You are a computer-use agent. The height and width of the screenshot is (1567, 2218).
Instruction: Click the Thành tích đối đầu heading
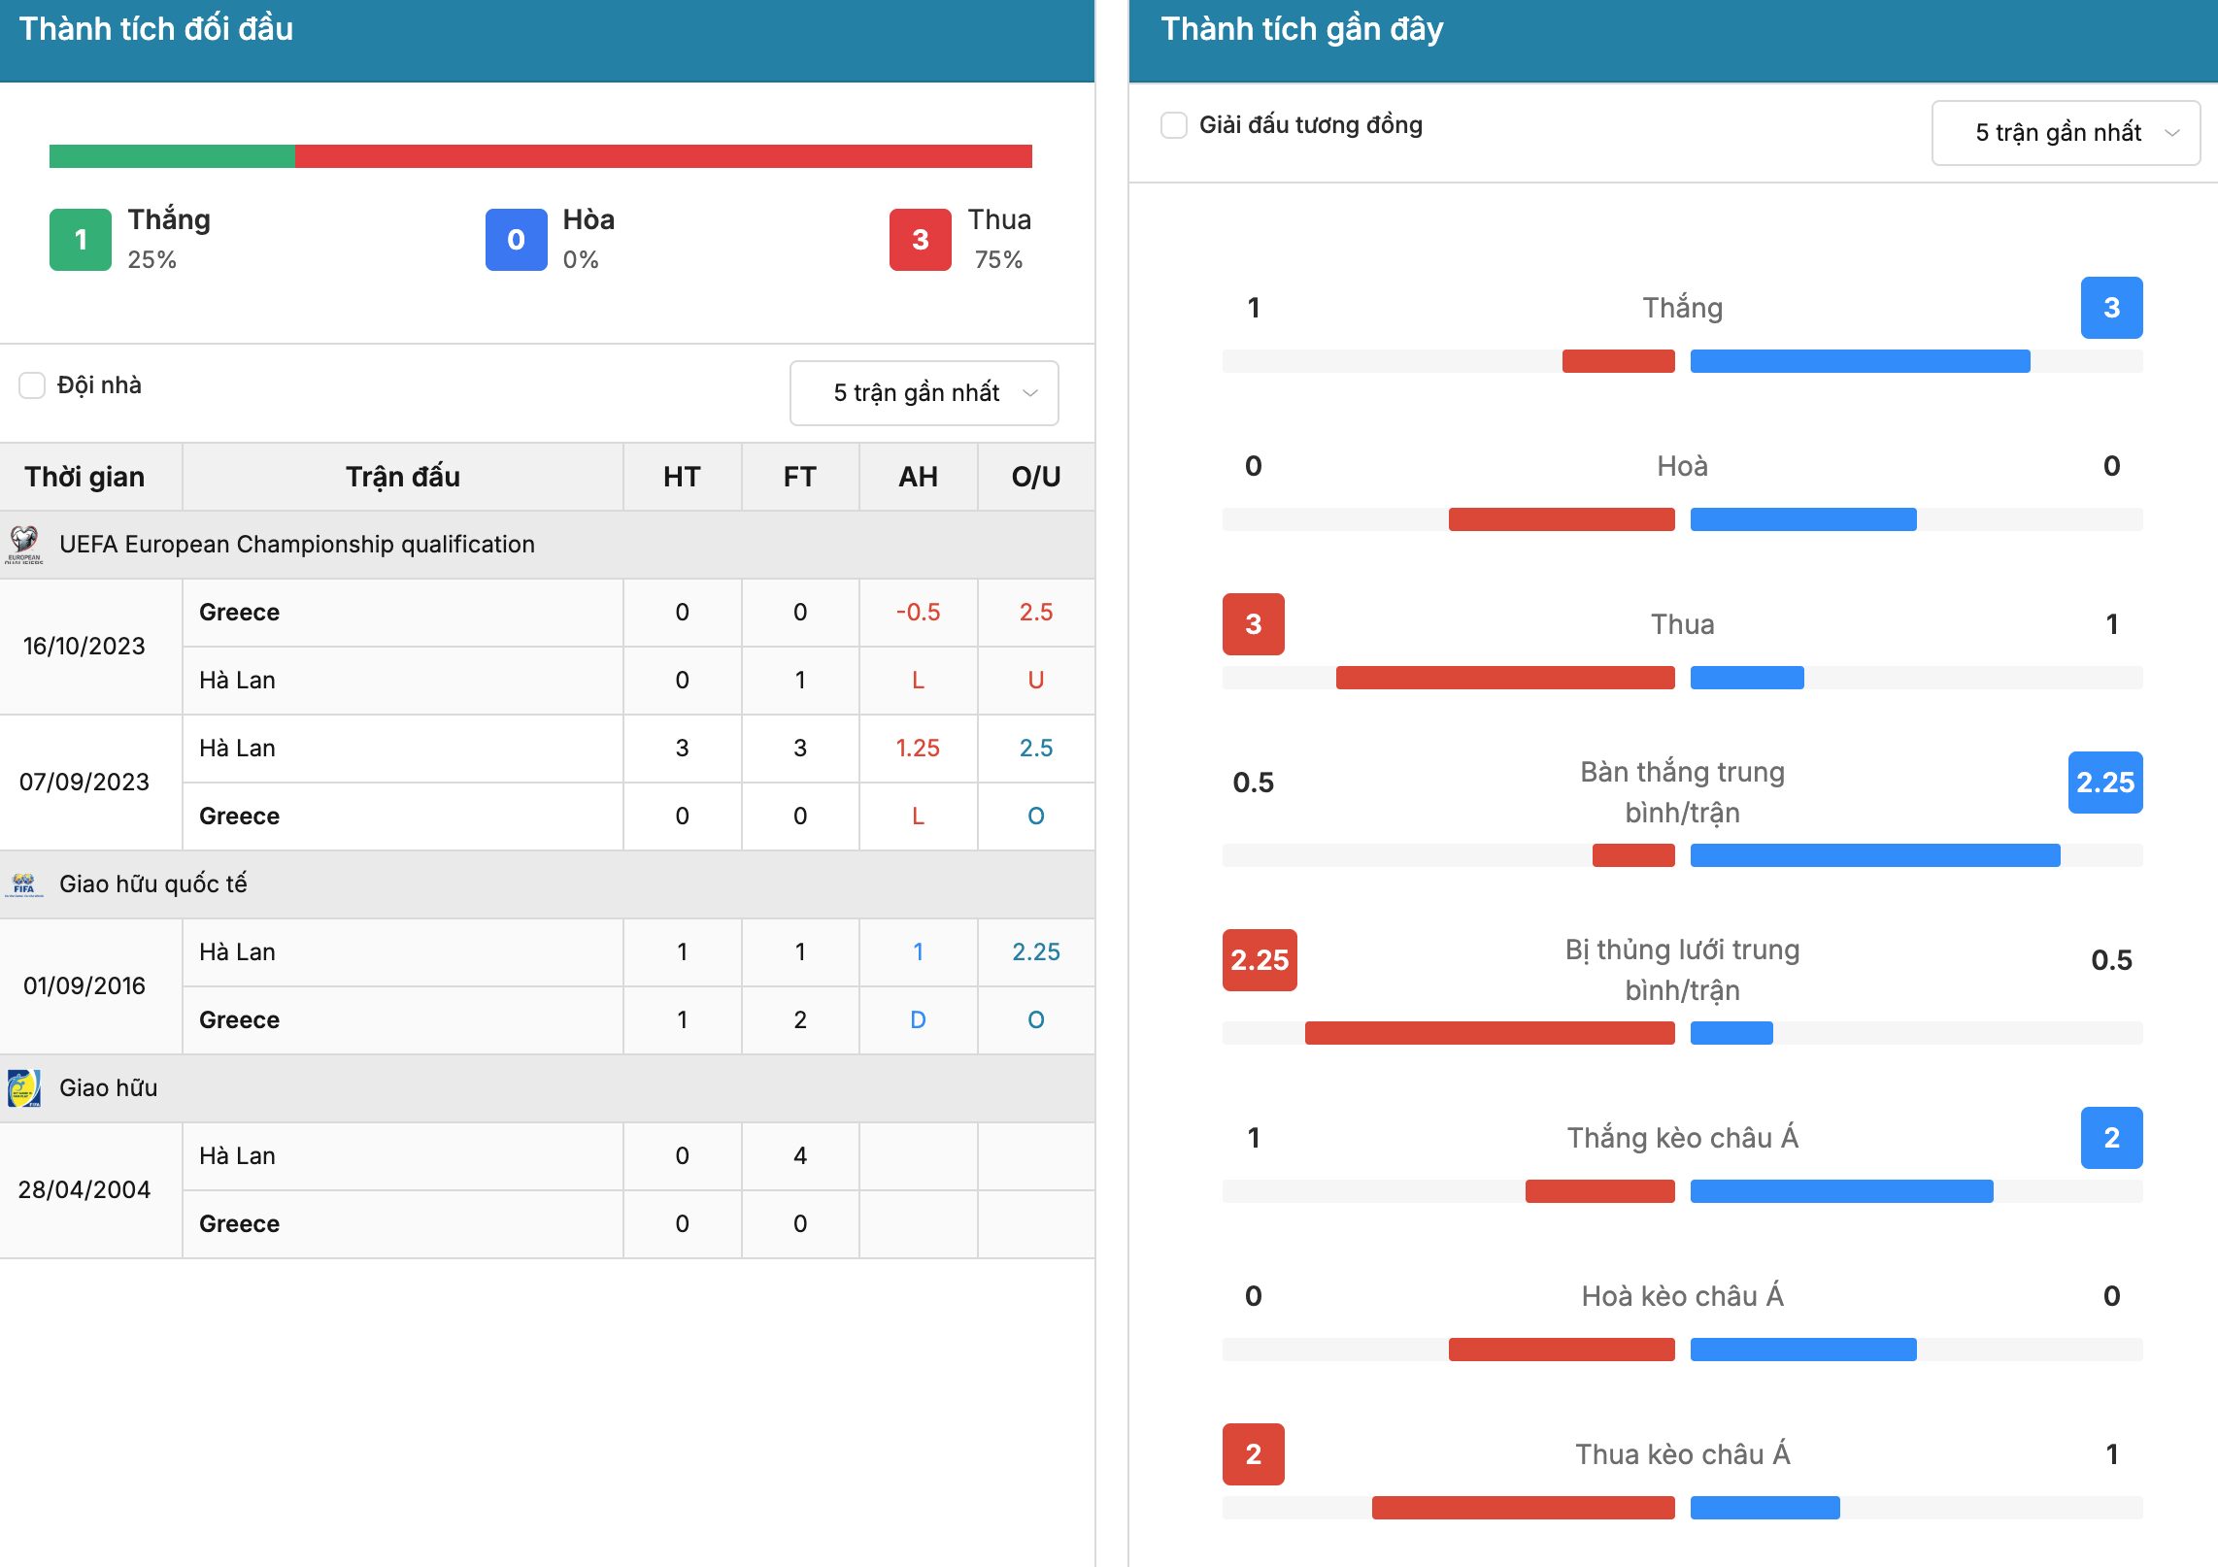pos(156,29)
